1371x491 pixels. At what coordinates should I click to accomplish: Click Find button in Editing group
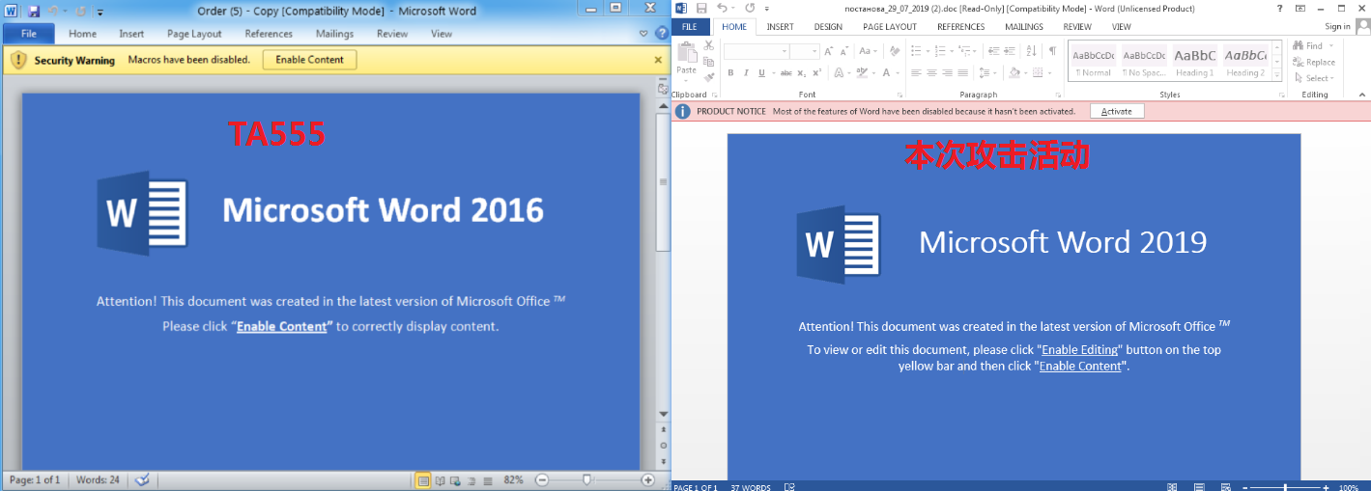click(x=1309, y=45)
